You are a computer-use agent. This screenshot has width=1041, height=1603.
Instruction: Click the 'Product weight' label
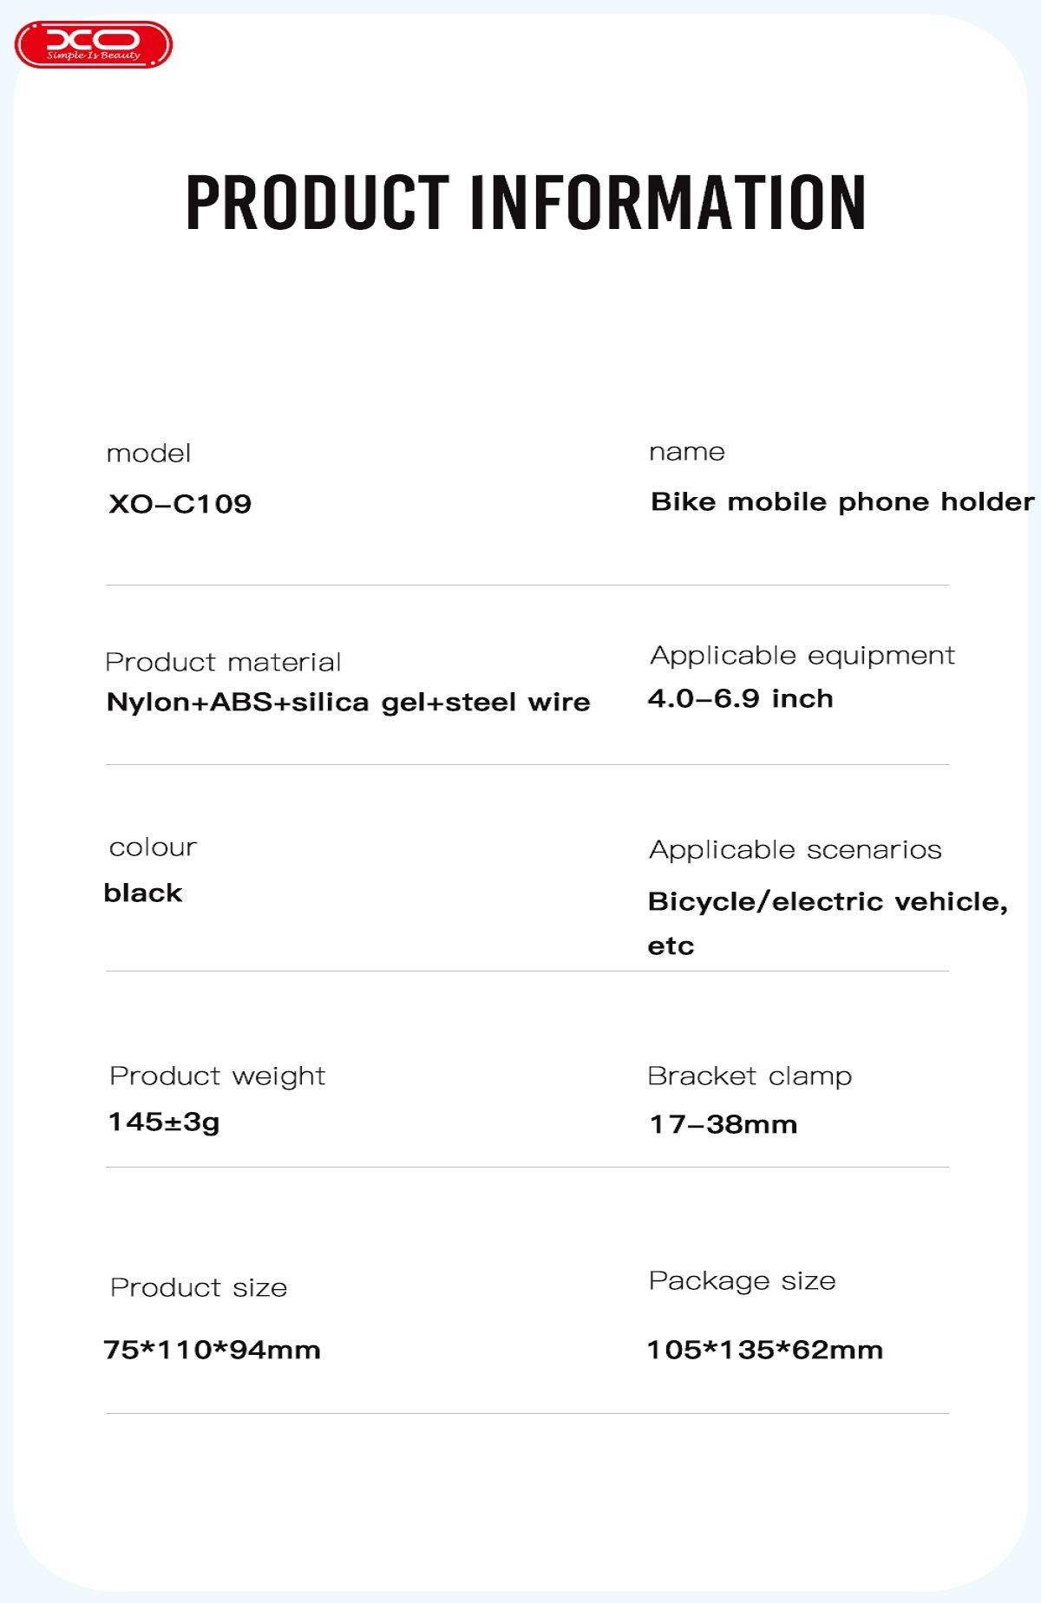click(217, 1076)
